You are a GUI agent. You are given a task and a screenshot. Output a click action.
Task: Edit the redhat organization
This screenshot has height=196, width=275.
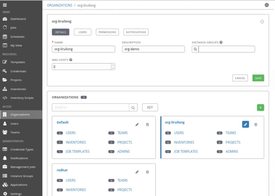(x=137, y=172)
